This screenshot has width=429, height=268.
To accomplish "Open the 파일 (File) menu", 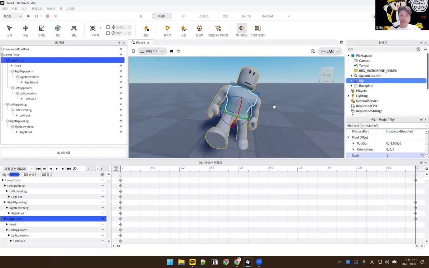I will pos(5,9).
